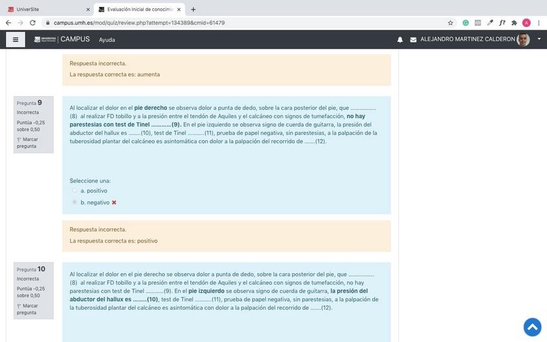
Task: Open messages envelope icon
Action: (413, 40)
